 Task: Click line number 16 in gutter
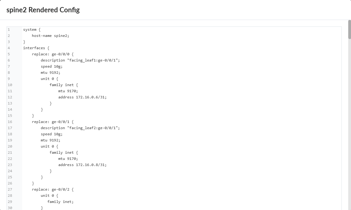coord(10,122)
